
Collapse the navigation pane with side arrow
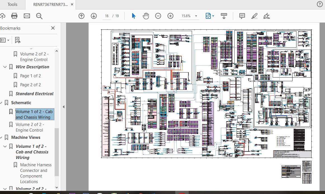point(64,107)
